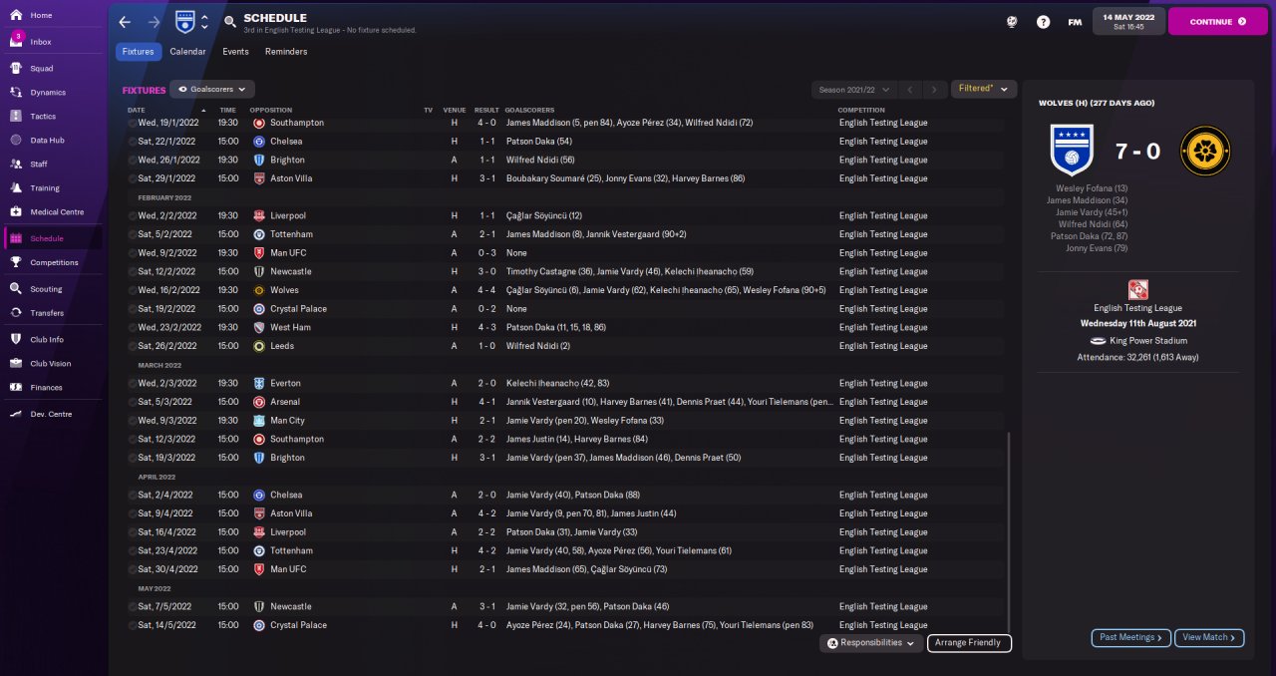Click the Result column header
Viewport: 1276px width, 676px height.
[486, 110]
